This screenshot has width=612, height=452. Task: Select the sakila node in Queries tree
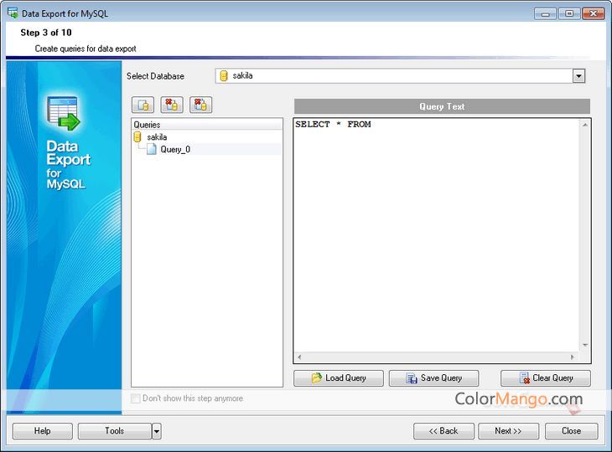tap(157, 137)
